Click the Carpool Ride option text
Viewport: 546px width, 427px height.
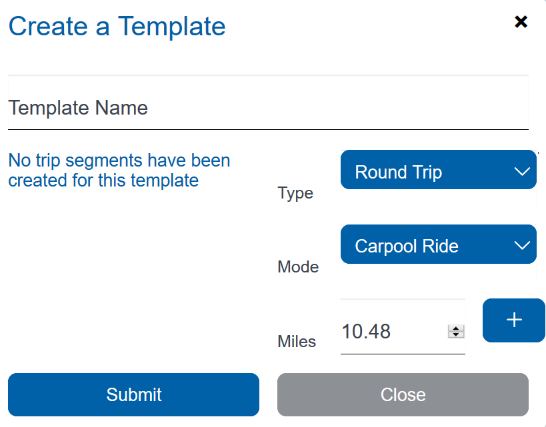coord(406,246)
